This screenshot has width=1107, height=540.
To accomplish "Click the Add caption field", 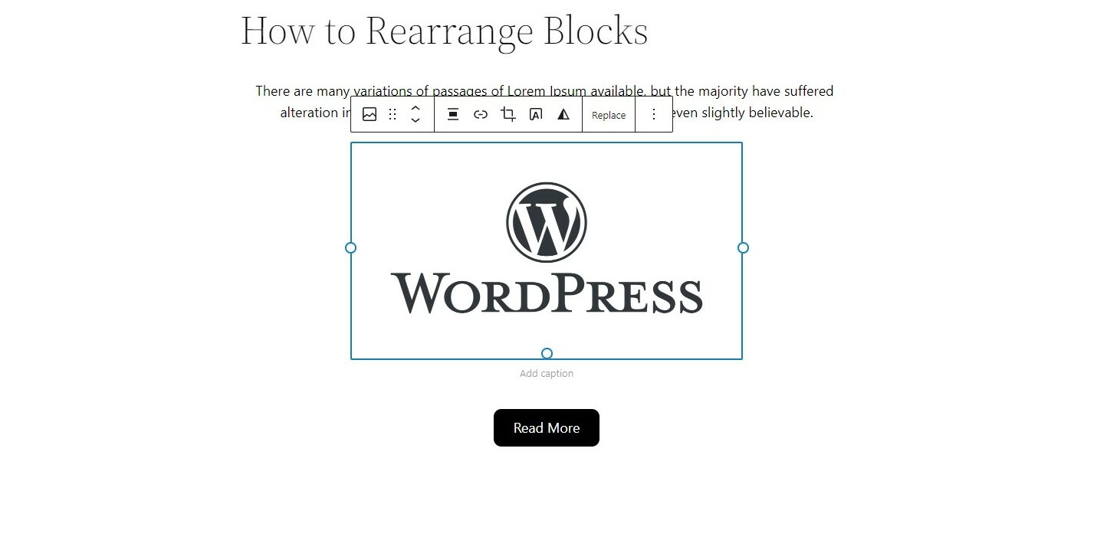I will coord(547,374).
